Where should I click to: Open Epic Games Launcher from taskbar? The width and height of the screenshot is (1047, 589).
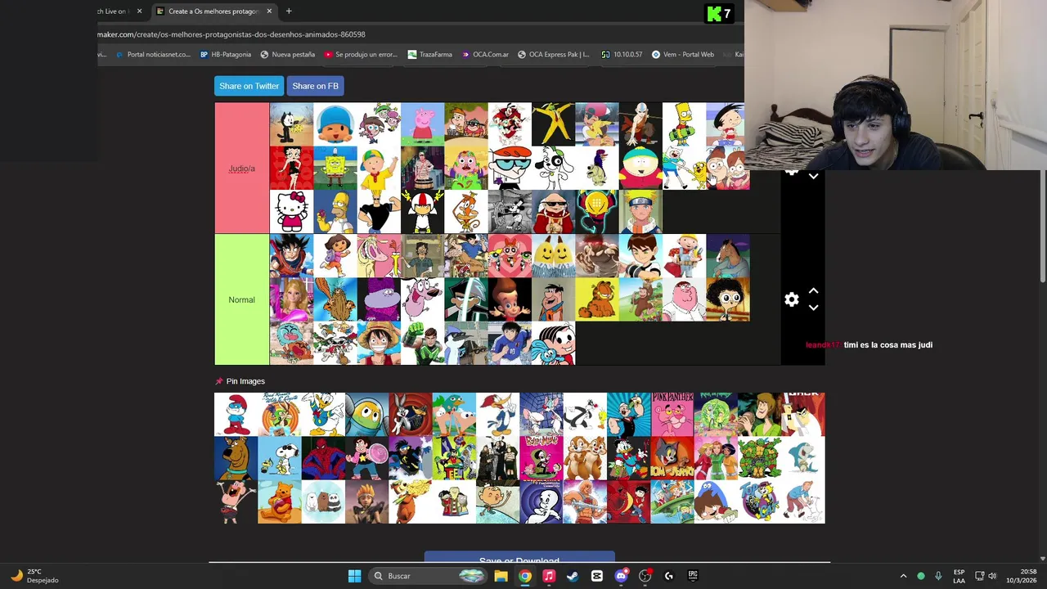pyautogui.click(x=693, y=576)
